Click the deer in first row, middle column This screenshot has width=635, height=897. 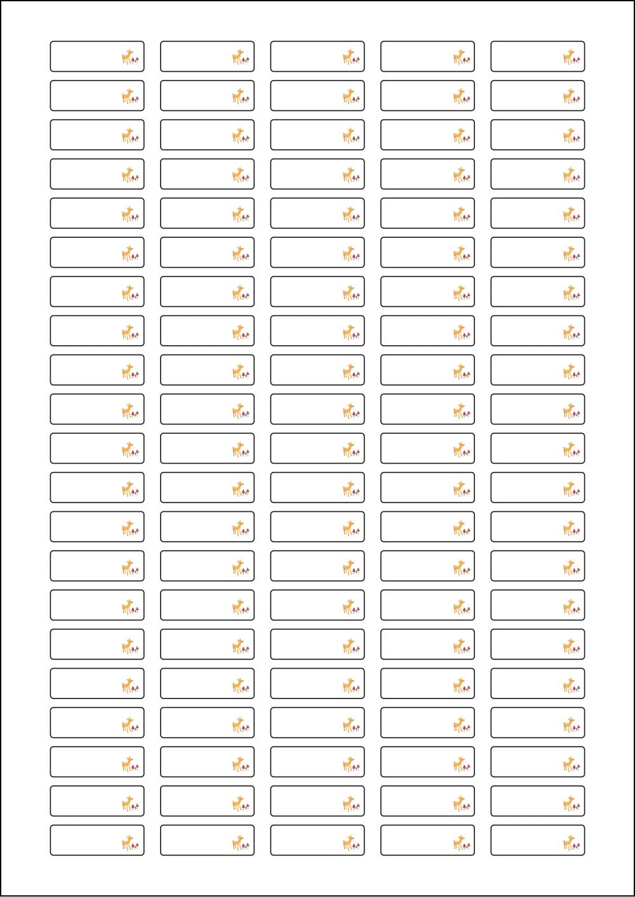(347, 58)
